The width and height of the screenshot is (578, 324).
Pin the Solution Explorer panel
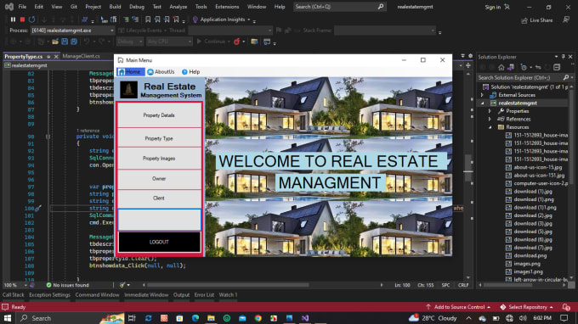coord(564,57)
